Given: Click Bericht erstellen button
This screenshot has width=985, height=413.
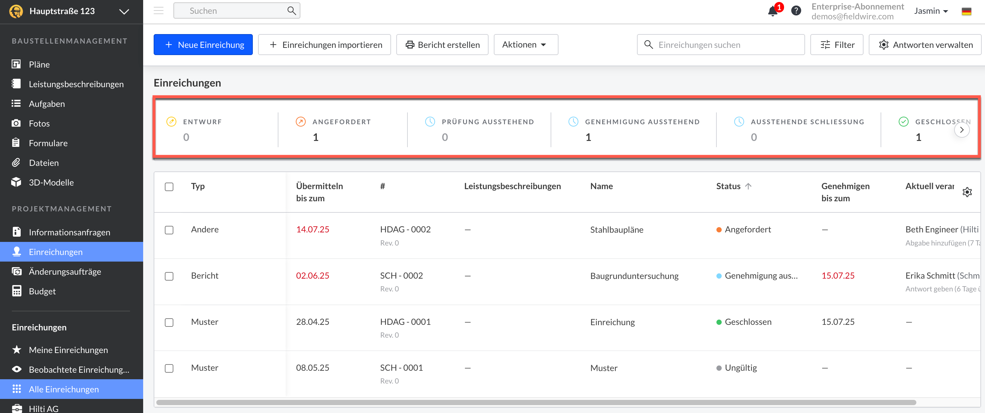Looking at the screenshot, I should tap(442, 45).
